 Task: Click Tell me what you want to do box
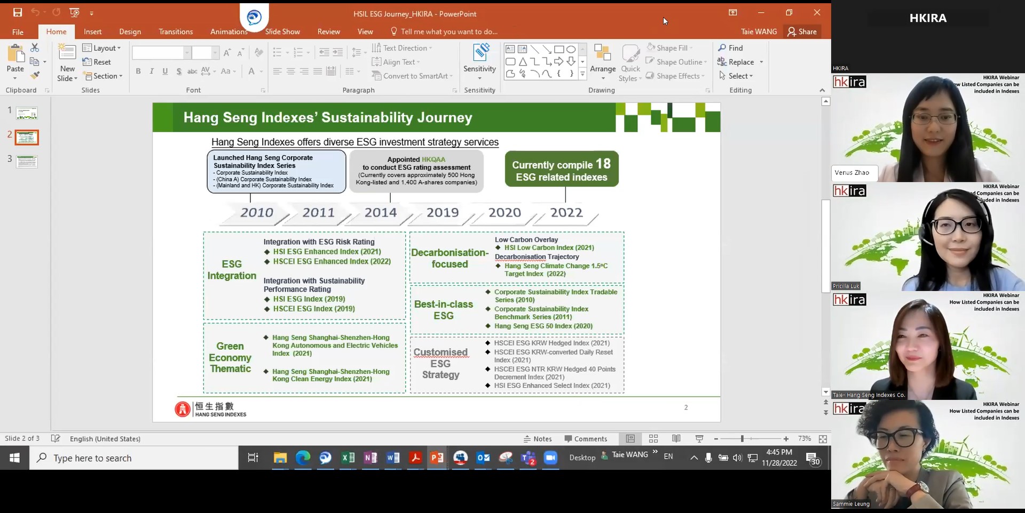point(444,31)
